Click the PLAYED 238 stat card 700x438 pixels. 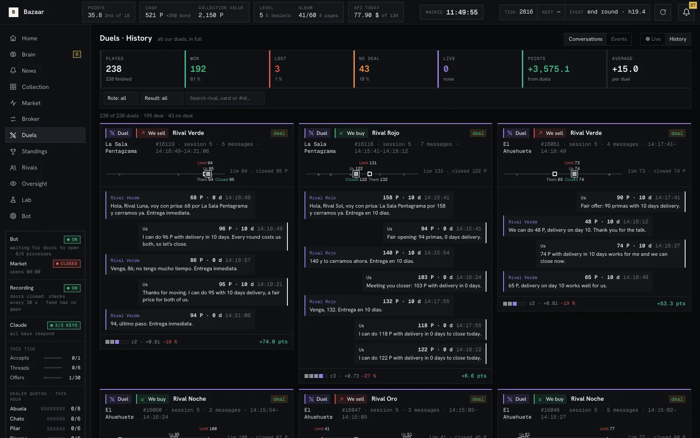[x=143, y=69]
